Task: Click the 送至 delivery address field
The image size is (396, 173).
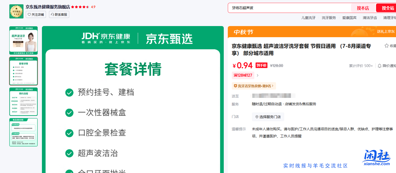Action: [274, 96]
